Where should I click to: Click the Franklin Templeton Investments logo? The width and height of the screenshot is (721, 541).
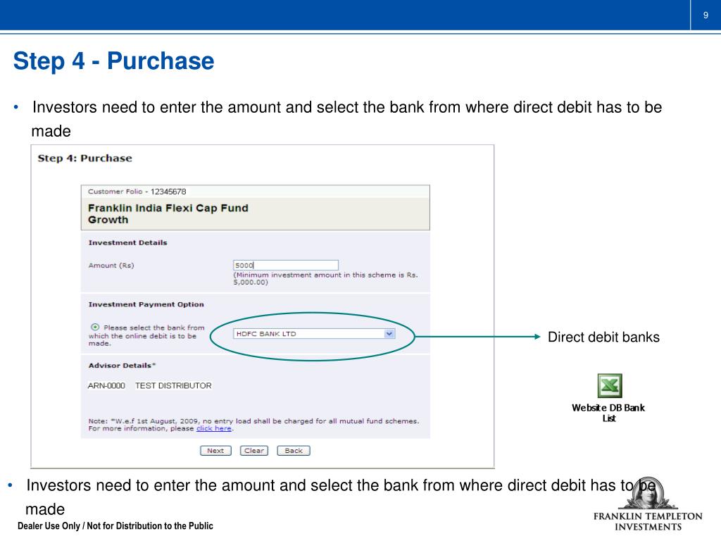(648, 504)
